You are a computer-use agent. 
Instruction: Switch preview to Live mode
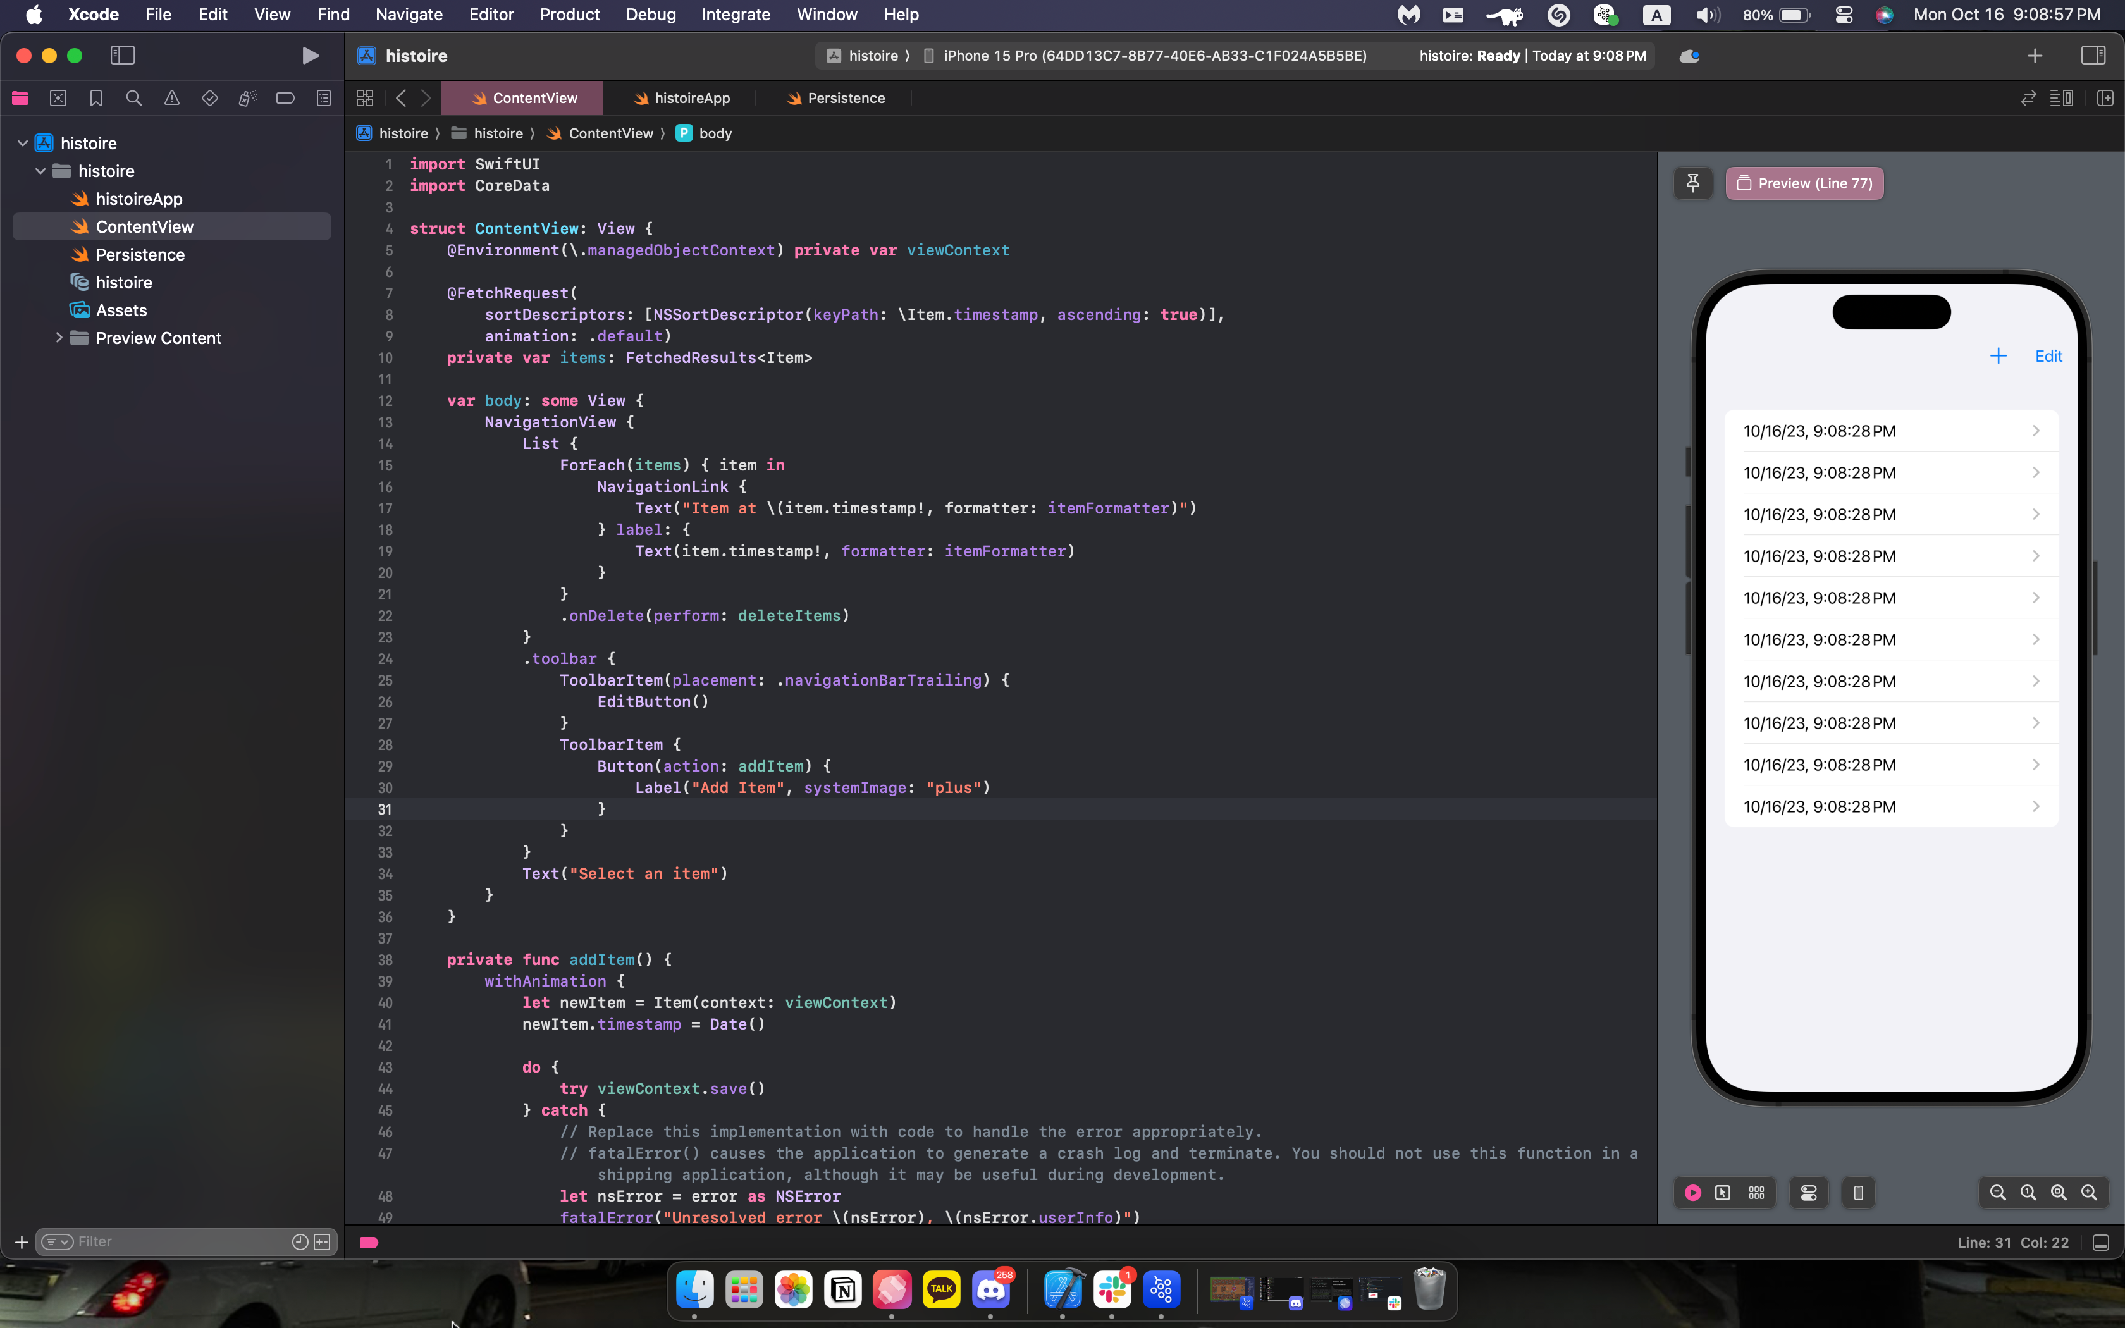pyautogui.click(x=1693, y=1193)
